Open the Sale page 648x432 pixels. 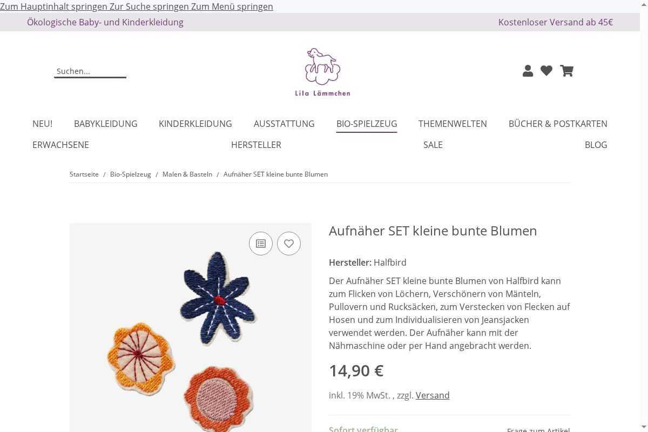tap(433, 145)
